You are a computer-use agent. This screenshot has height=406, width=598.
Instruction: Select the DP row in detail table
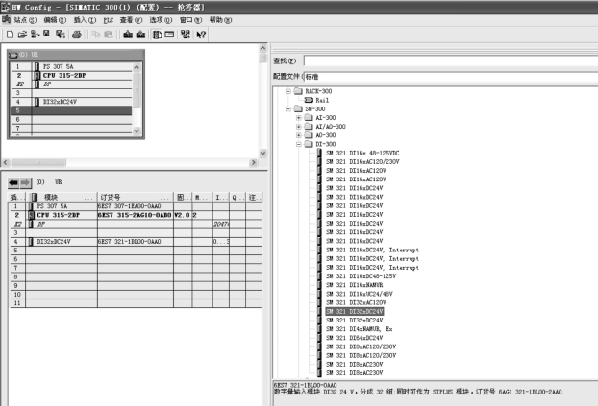coord(136,224)
